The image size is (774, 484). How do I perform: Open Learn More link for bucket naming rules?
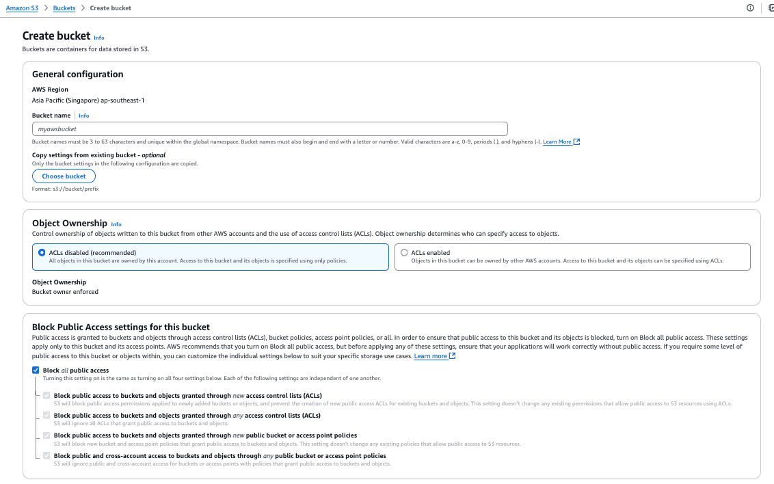(x=557, y=142)
